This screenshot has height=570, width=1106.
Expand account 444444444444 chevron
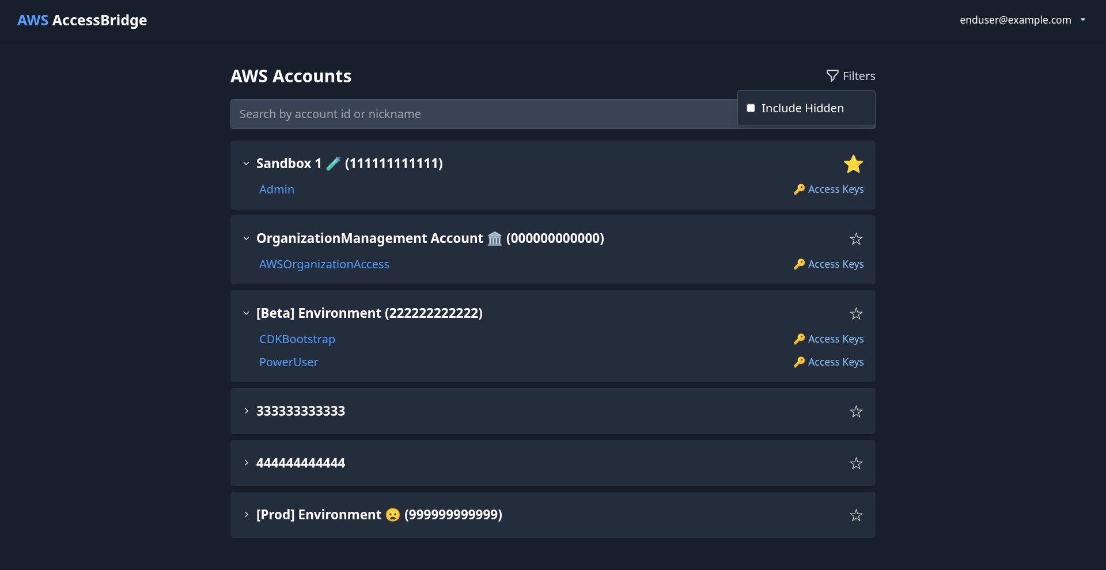pos(246,463)
